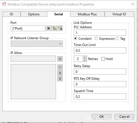Move IP entry down with arrow icon
138x123 pixels.
coord(60,79)
